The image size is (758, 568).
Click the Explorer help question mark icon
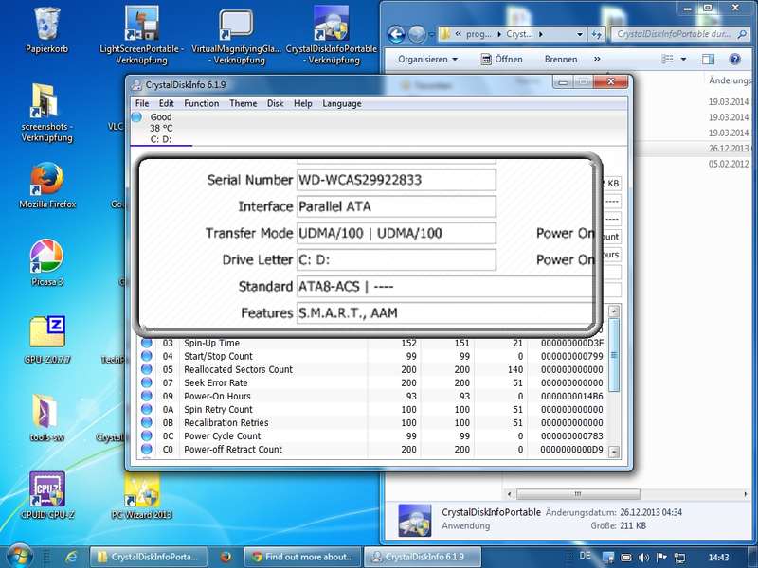coord(734,59)
